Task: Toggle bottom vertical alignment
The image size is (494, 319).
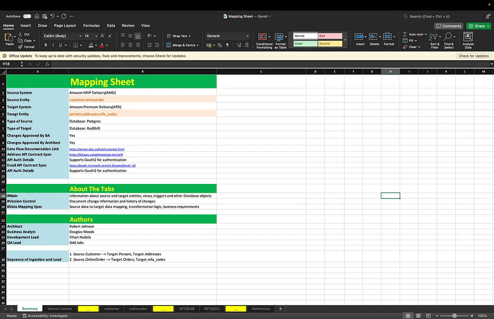Action: pyautogui.click(x=138, y=36)
